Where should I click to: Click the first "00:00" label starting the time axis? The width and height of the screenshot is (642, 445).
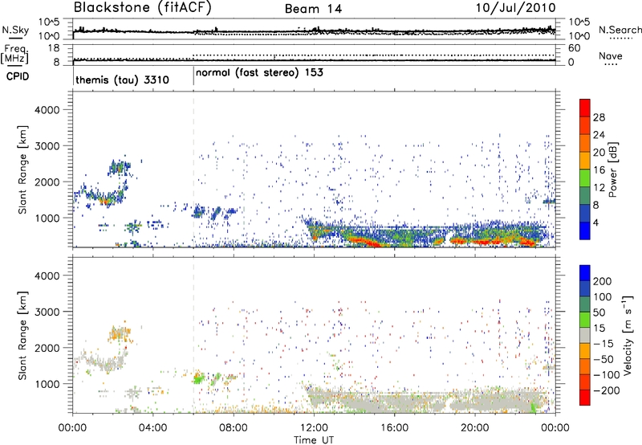[x=72, y=428]
